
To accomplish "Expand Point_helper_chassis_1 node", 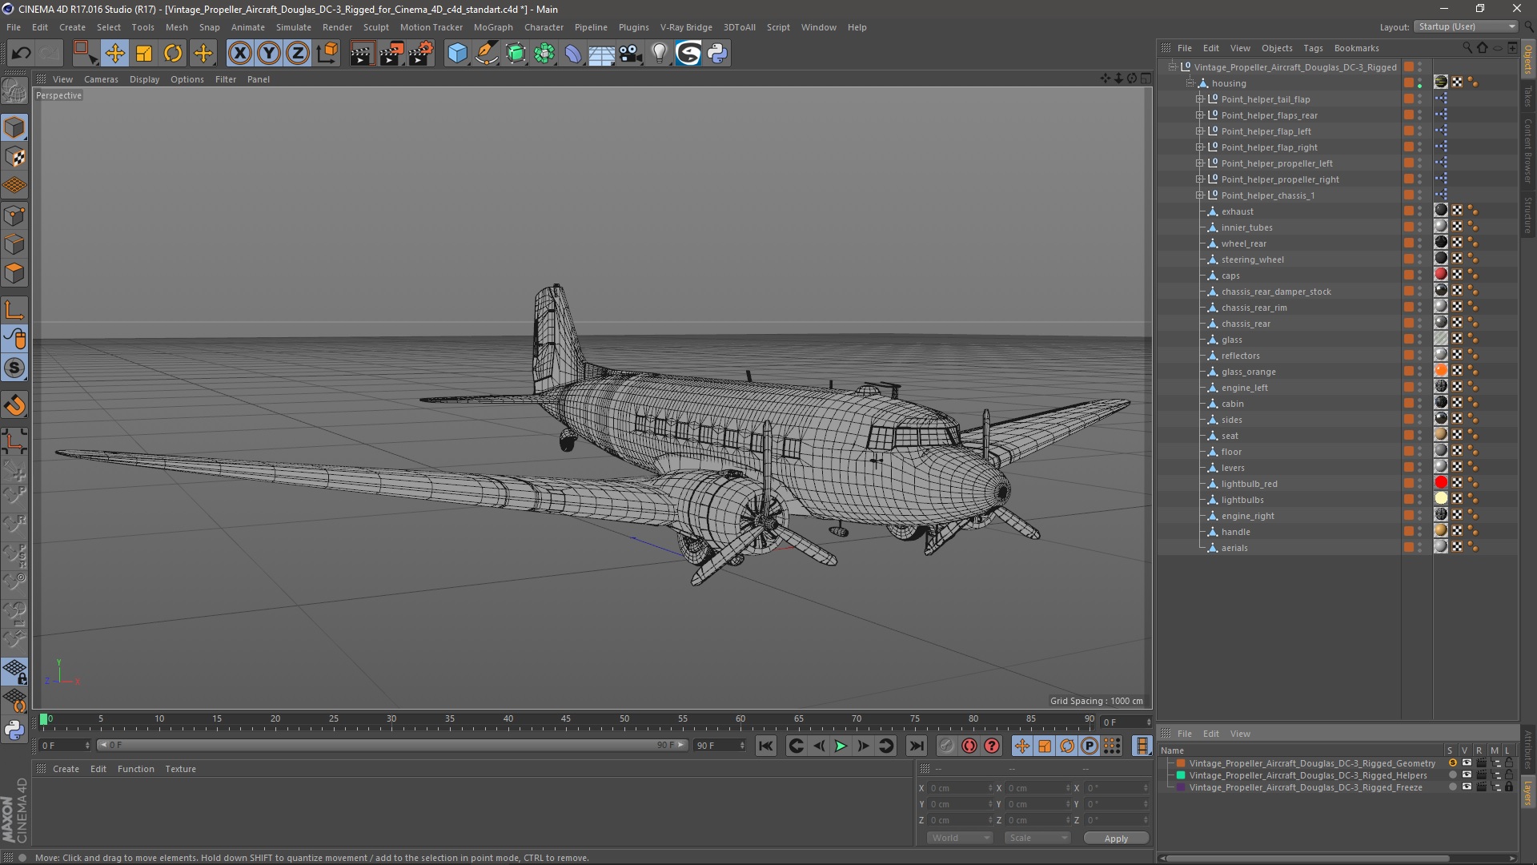I will (x=1199, y=195).
